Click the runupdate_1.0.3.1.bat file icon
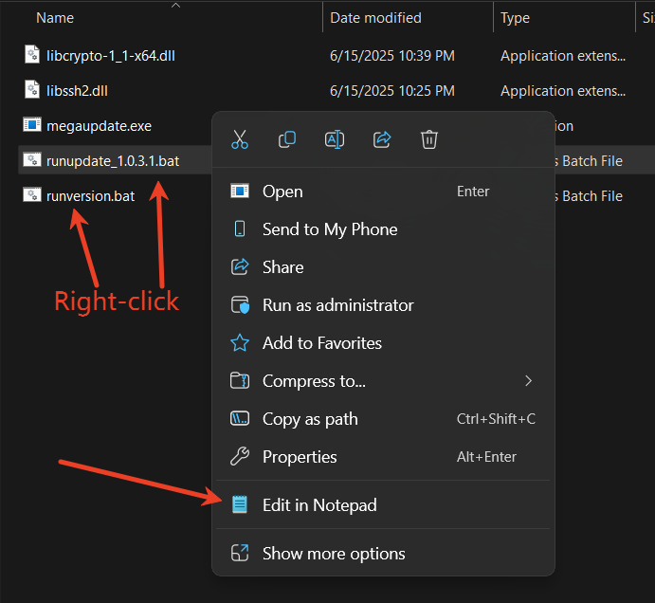The image size is (655, 603). click(32, 159)
